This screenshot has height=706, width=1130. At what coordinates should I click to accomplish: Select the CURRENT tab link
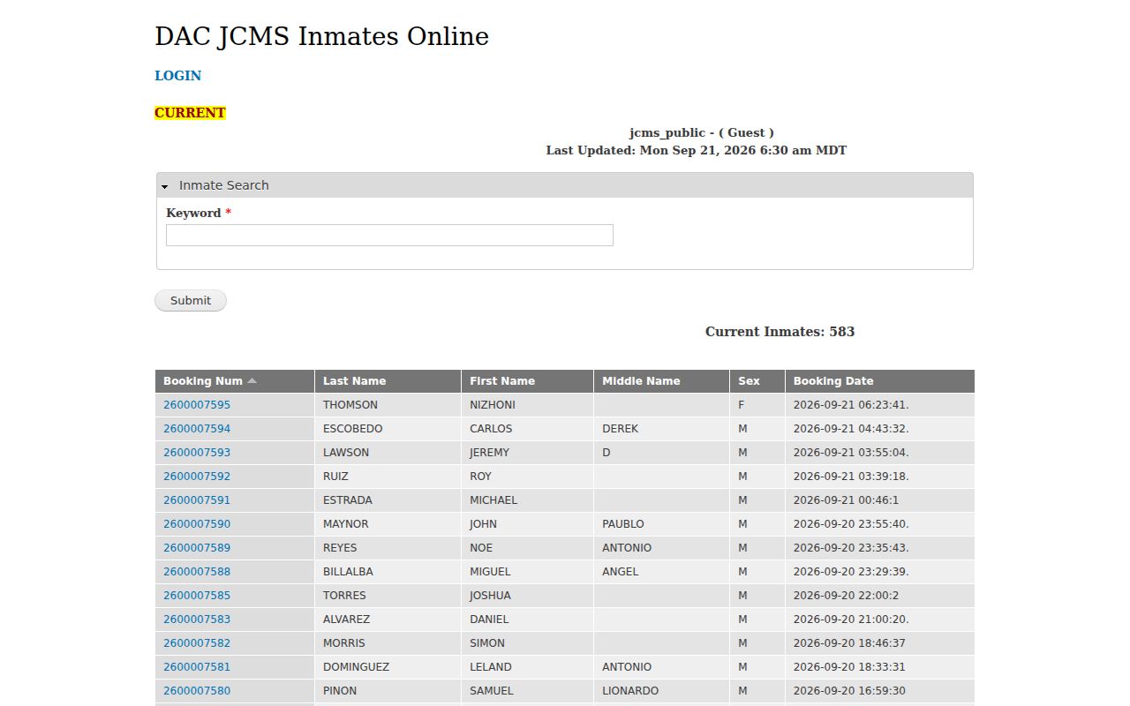tap(190, 113)
